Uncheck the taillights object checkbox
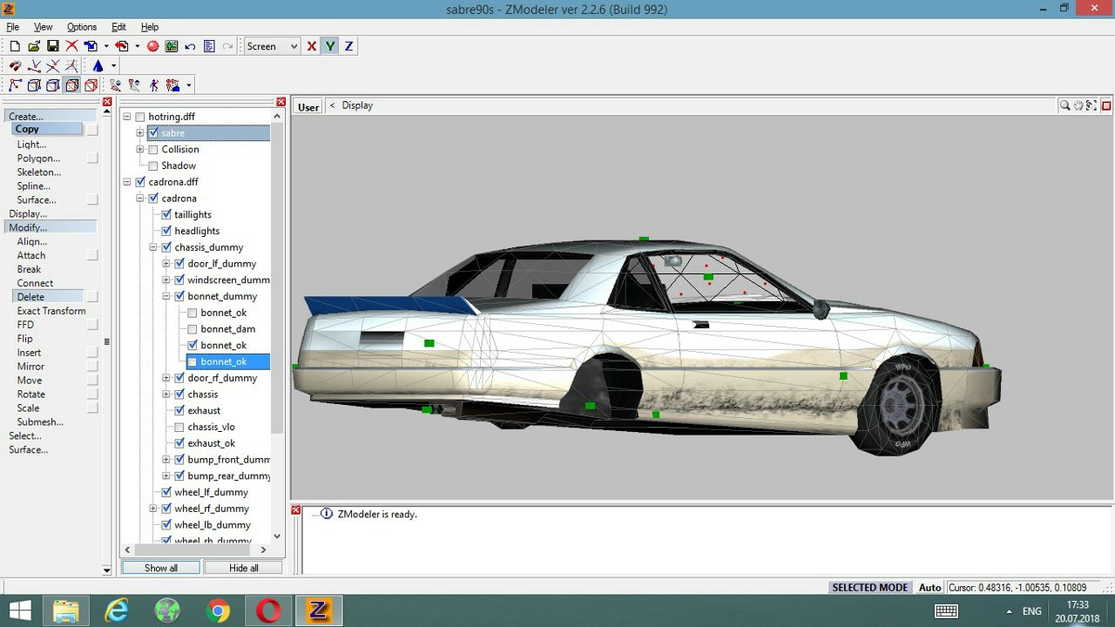1115x627 pixels. coord(166,214)
